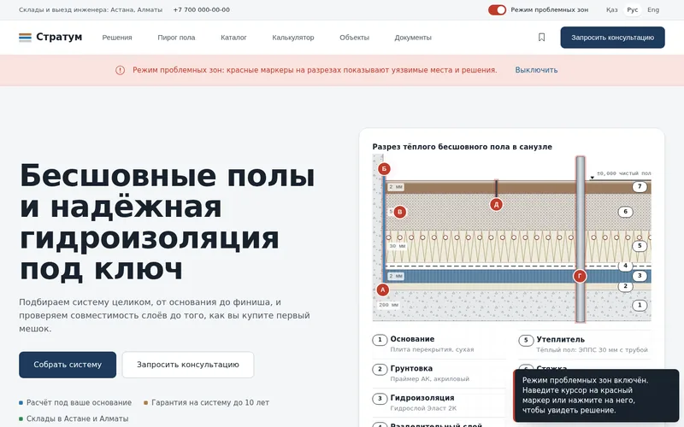The width and height of the screenshot is (684, 427).
Task: Select layer marker 7 on diagram
Action: pos(640,187)
